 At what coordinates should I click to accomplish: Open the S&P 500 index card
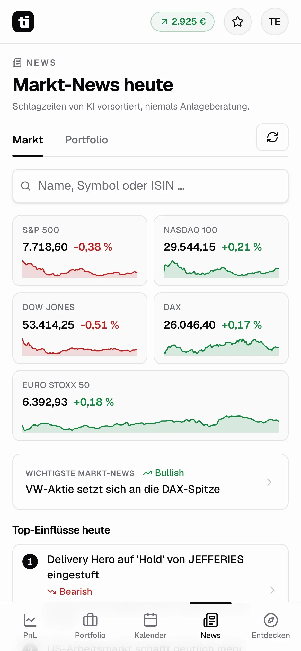click(80, 251)
